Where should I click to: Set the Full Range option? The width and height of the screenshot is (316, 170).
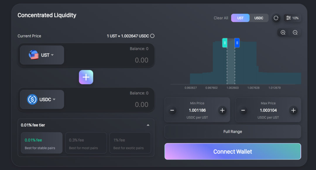coord(233,132)
